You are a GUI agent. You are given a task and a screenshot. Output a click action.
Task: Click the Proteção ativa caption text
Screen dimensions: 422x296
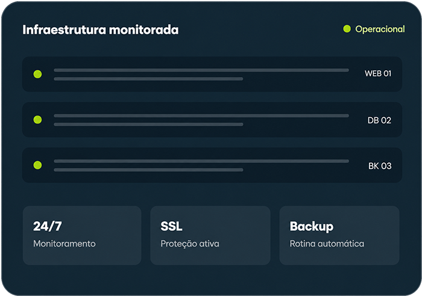(x=190, y=244)
